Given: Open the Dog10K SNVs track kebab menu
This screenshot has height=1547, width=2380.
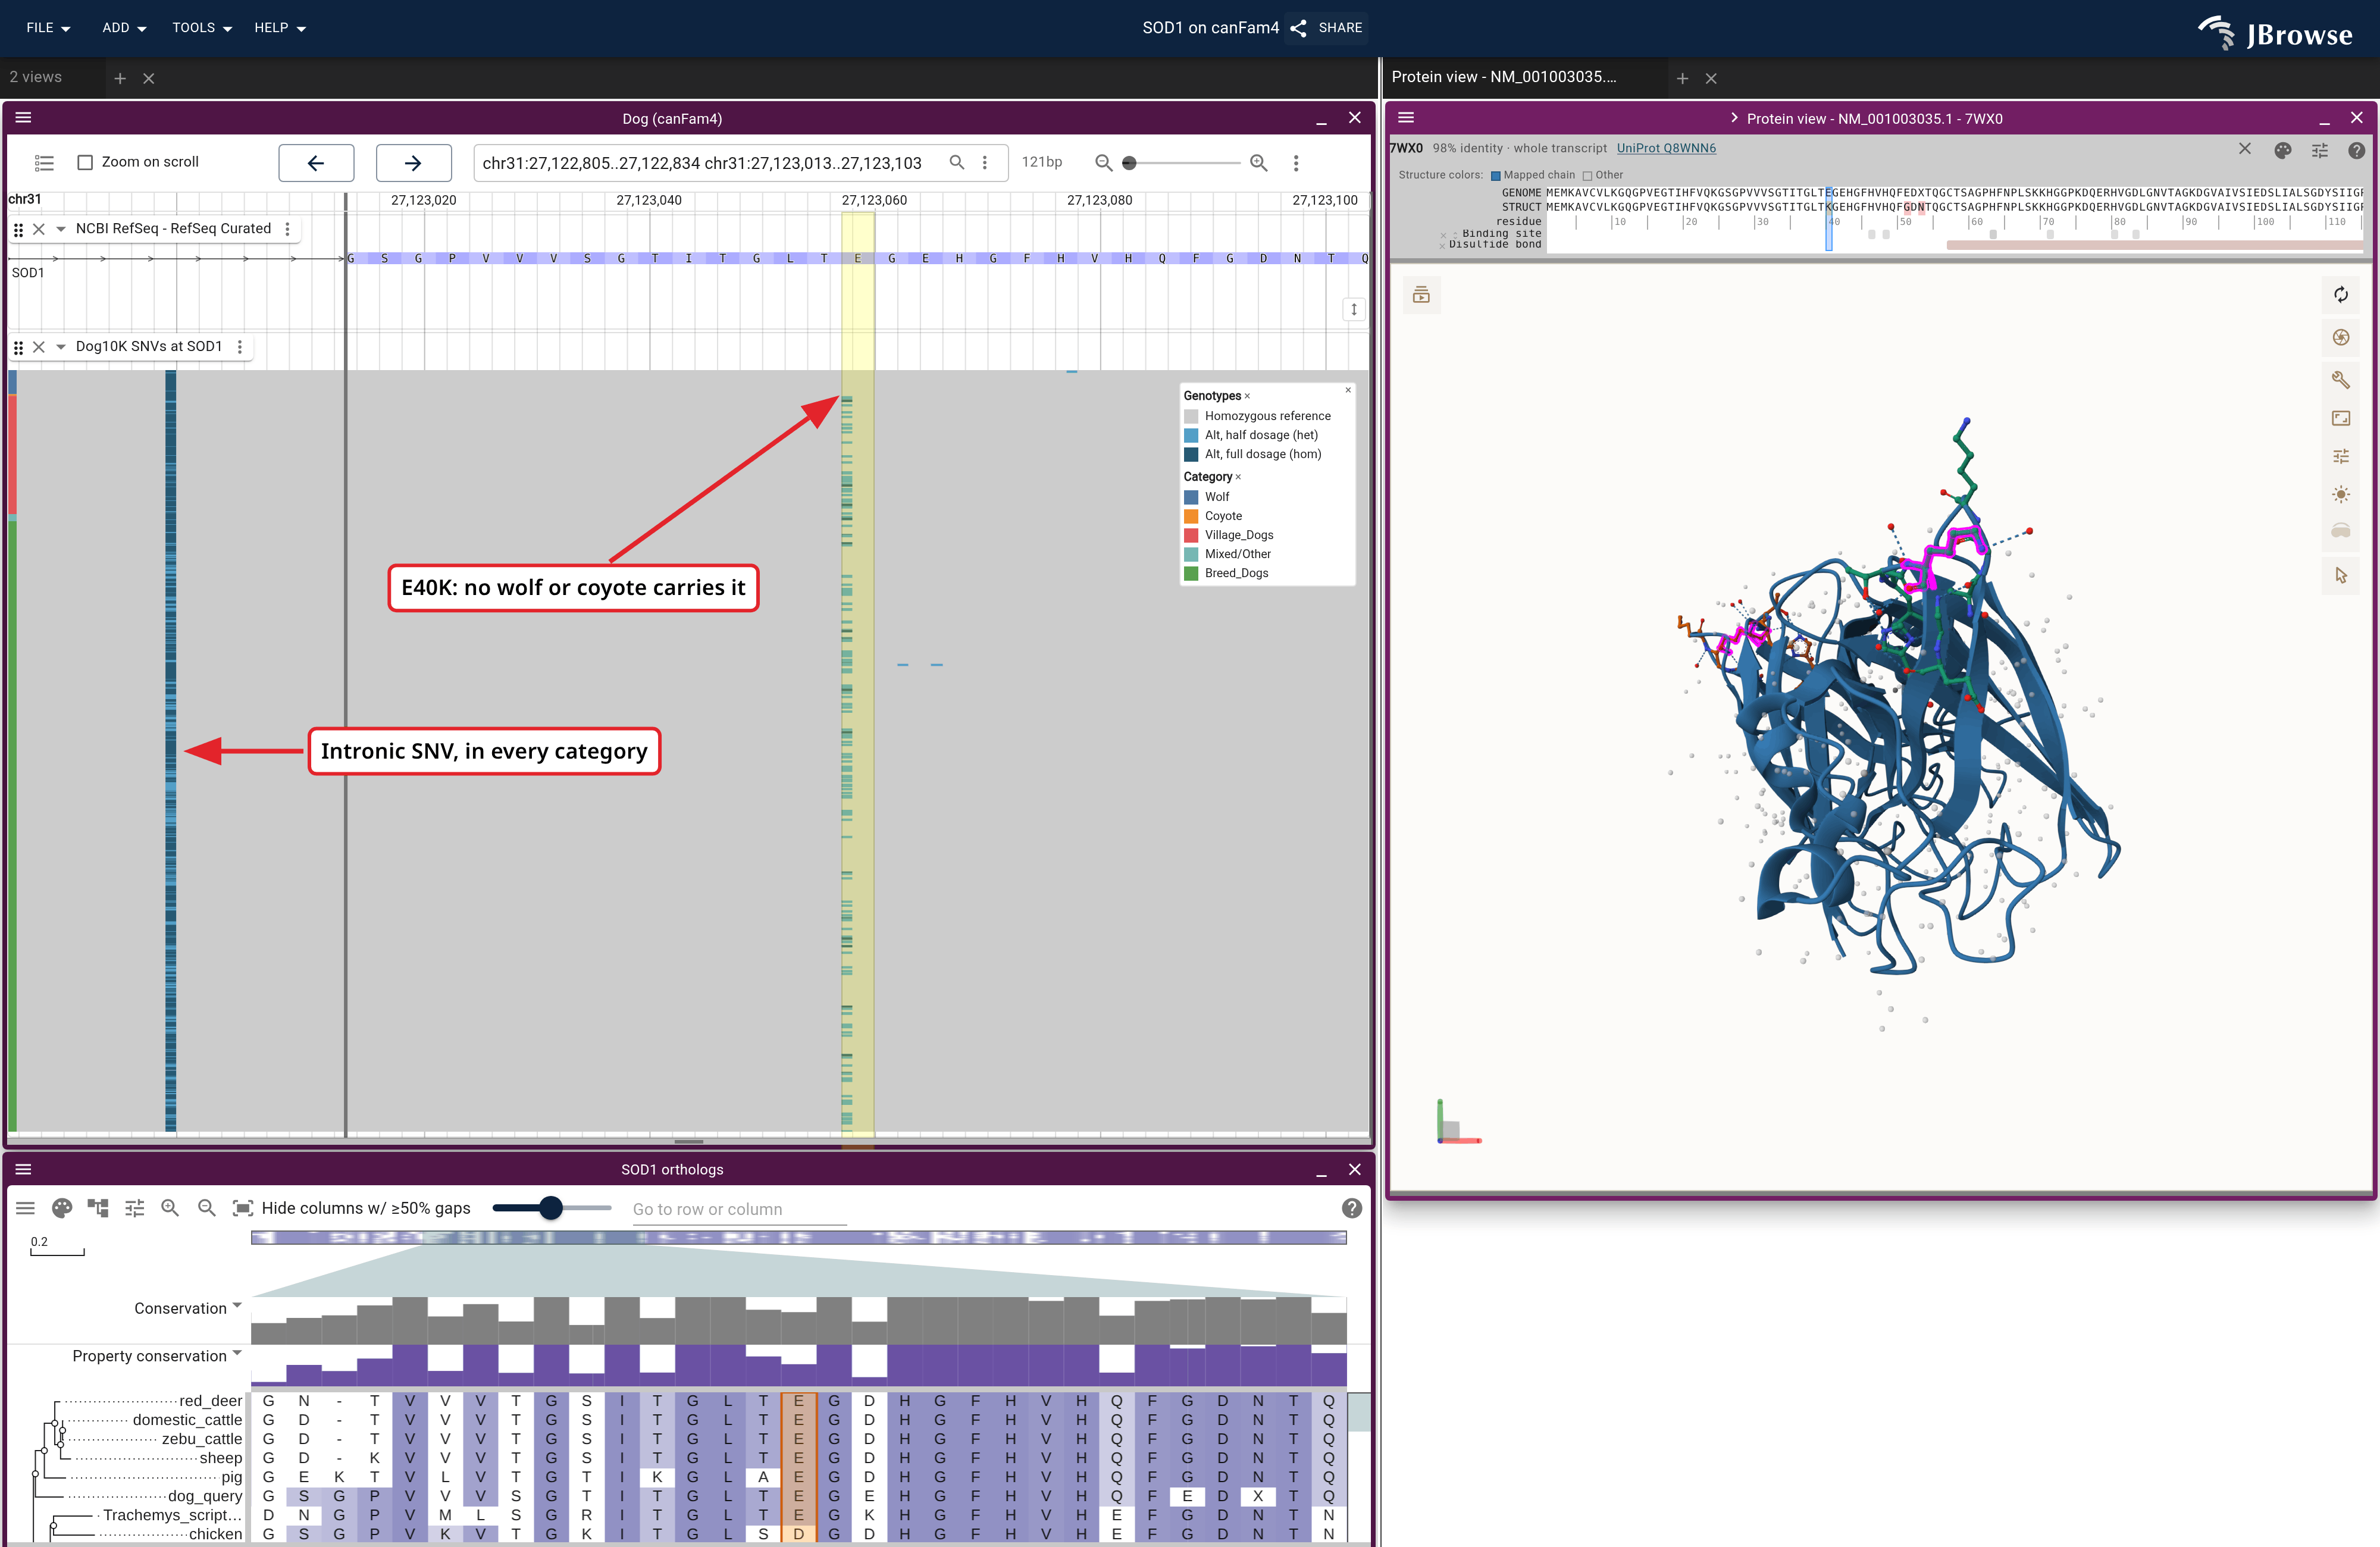Looking at the screenshot, I should tap(240, 347).
